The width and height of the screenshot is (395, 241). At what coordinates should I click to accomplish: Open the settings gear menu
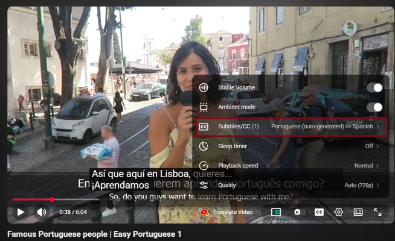(x=338, y=212)
